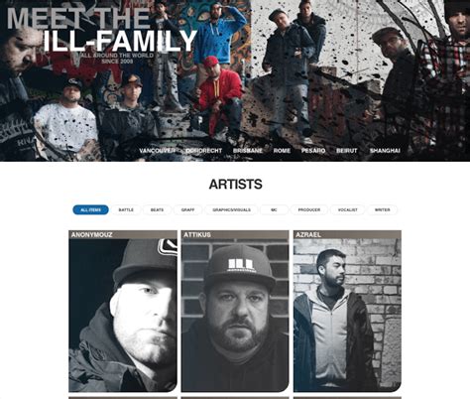Filter artists by VOCALIST

tap(348, 209)
